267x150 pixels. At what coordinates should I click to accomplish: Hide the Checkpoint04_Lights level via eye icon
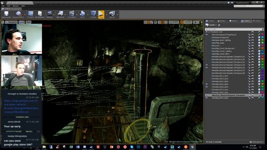[x=207, y=84]
